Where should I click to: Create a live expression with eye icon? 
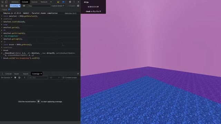[24, 6]
